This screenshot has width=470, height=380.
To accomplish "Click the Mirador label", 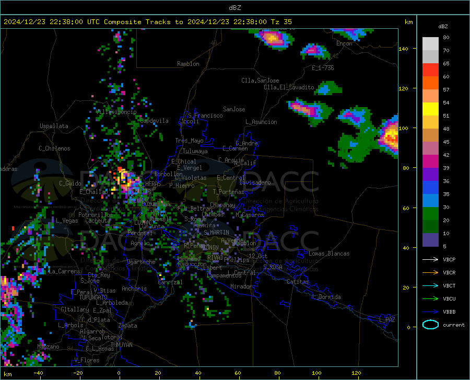I will pyautogui.click(x=241, y=286).
